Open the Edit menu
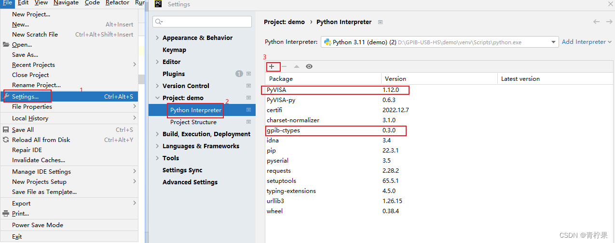This screenshot has width=615, height=243. 23,2
